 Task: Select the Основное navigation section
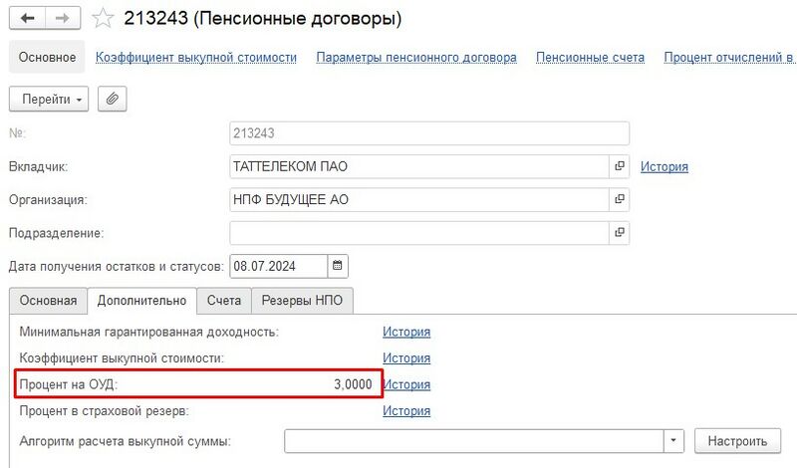coord(47,57)
